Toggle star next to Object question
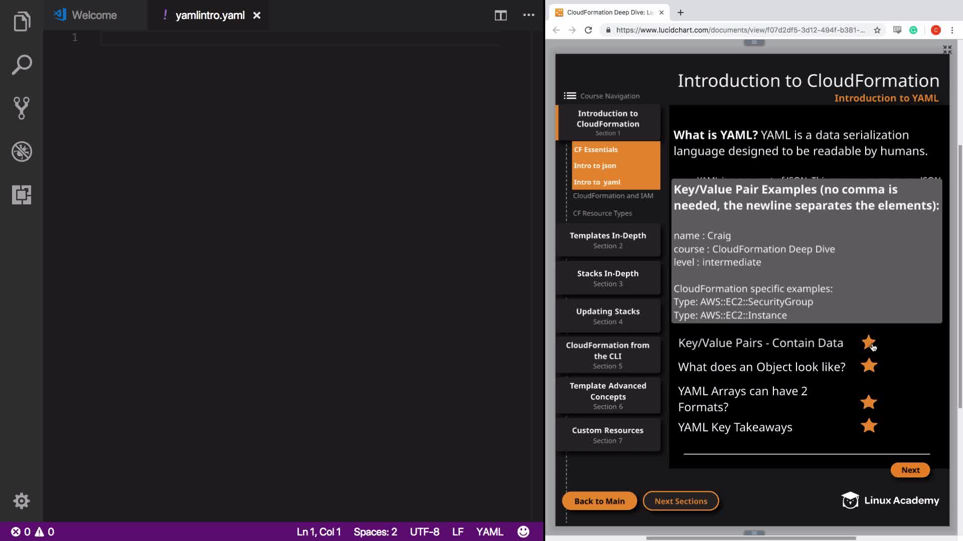This screenshot has height=541, width=963. [868, 366]
